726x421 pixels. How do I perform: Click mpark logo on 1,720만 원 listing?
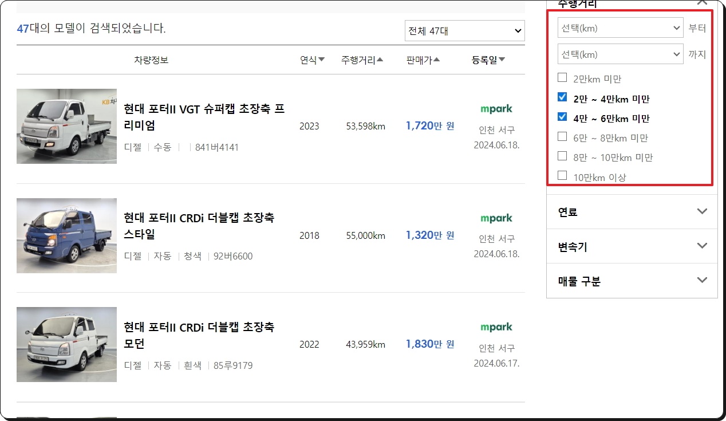[x=496, y=109]
